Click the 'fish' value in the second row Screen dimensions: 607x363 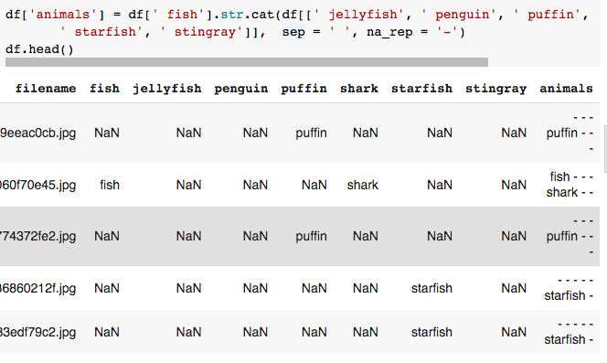(110, 185)
